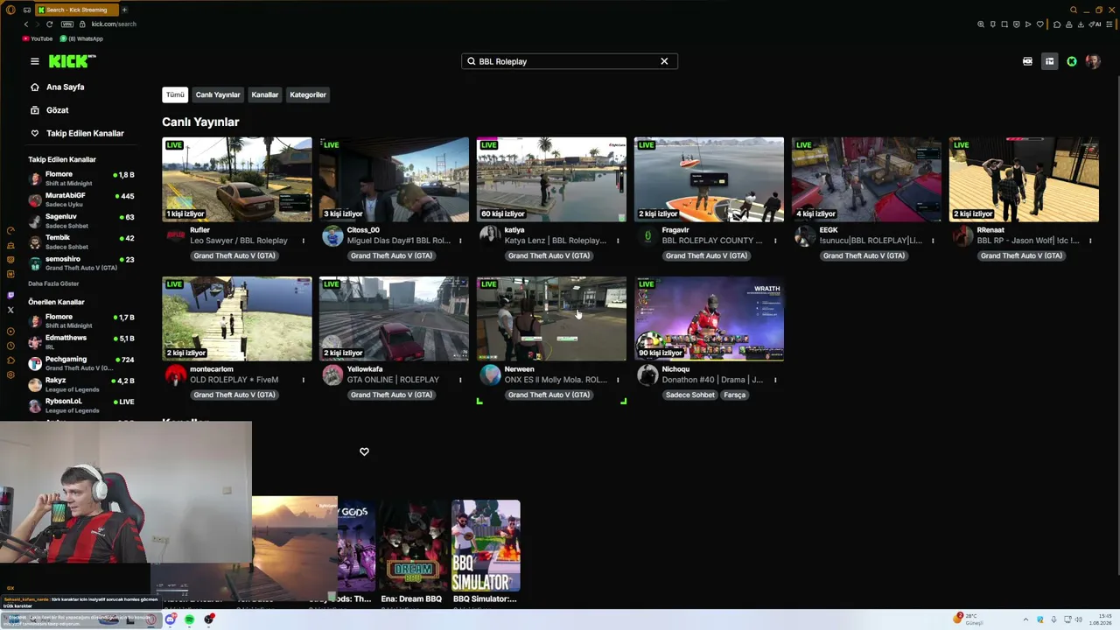Click the green KICK logo

click(x=72, y=61)
